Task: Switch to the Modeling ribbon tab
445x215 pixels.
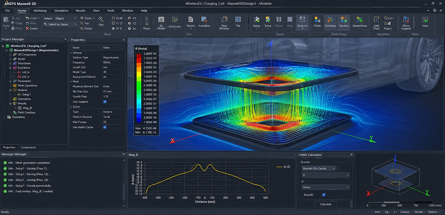Action: (40, 11)
